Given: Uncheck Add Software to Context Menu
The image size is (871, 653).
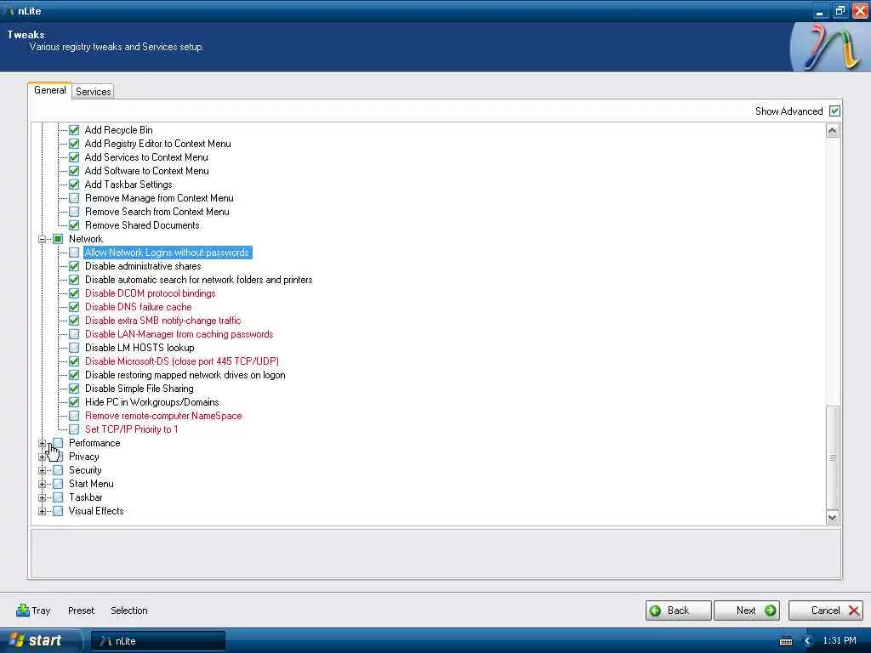Looking at the screenshot, I should coord(74,171).
